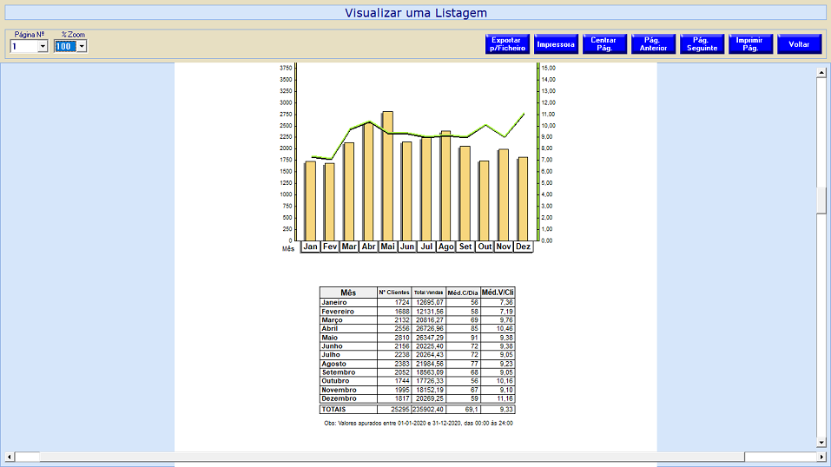
Task: Click the Exportar p/Ficheiro button
Action: point(507,44)
